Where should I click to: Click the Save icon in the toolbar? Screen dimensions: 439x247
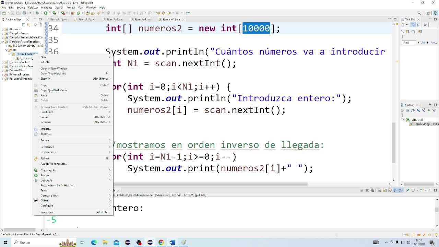point(12,13)
